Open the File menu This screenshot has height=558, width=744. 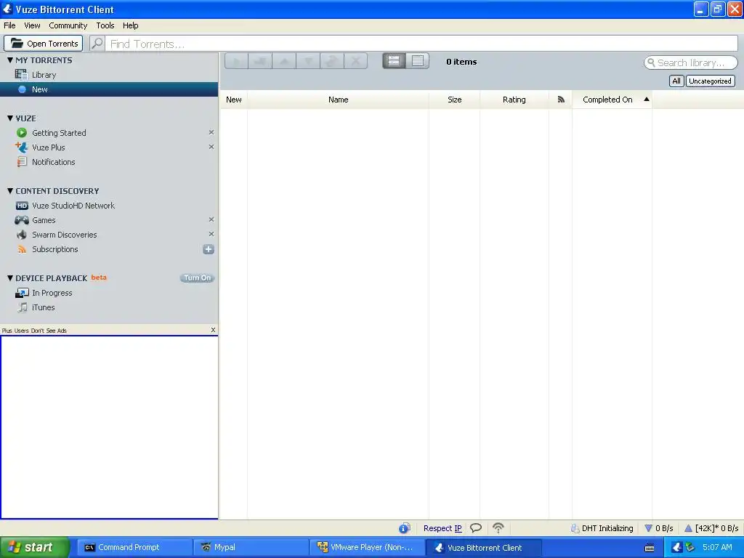point(9,25)
